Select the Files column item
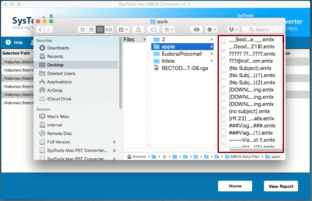Screen dimensions: 312x201 (135, 40)
